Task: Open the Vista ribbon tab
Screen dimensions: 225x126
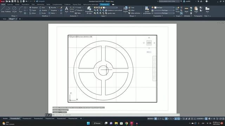Action: [33, 5]
